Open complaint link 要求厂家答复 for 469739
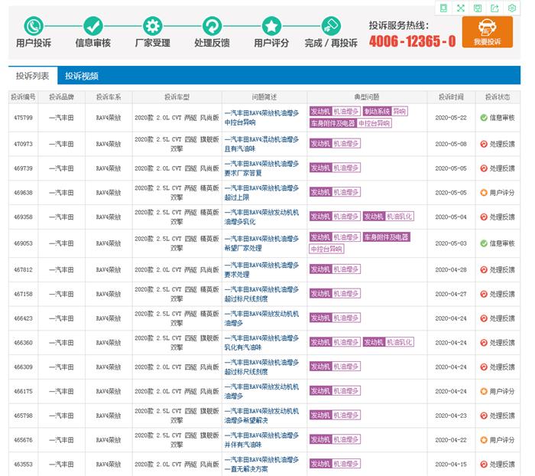 (261, 168)
